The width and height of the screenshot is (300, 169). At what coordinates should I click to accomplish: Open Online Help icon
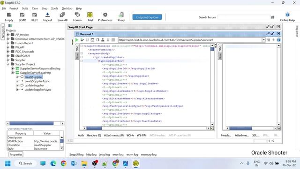[287, 17]
